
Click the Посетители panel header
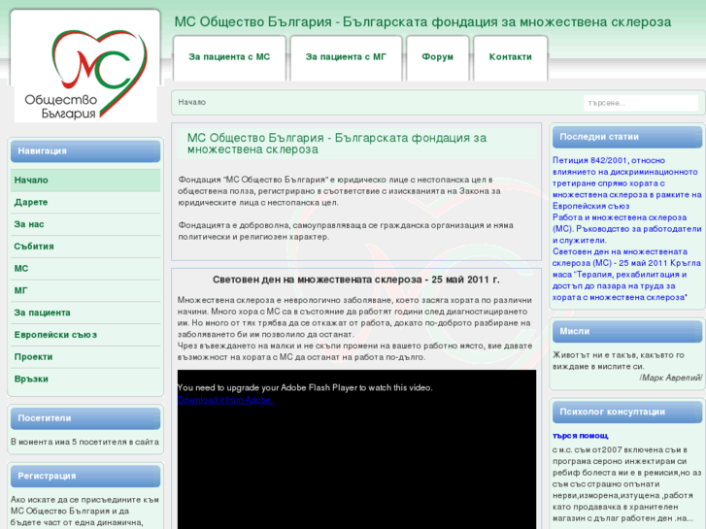point(85,418)
